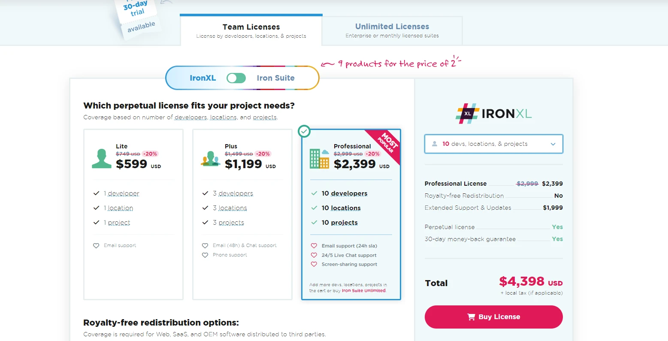Click the Plus license group icon
The height and width of the screenshot is (341, 668).
[x=210, y=159]
